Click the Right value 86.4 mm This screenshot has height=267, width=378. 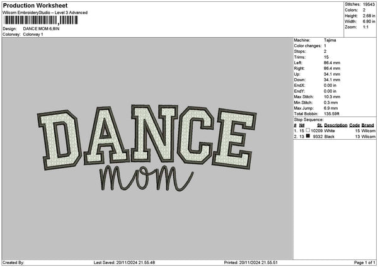coord(332,69)
